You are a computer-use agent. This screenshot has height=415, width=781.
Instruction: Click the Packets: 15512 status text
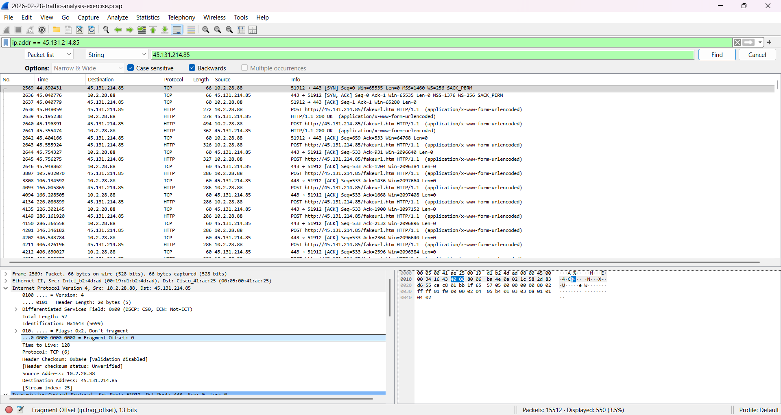click(x=573, y=410)
